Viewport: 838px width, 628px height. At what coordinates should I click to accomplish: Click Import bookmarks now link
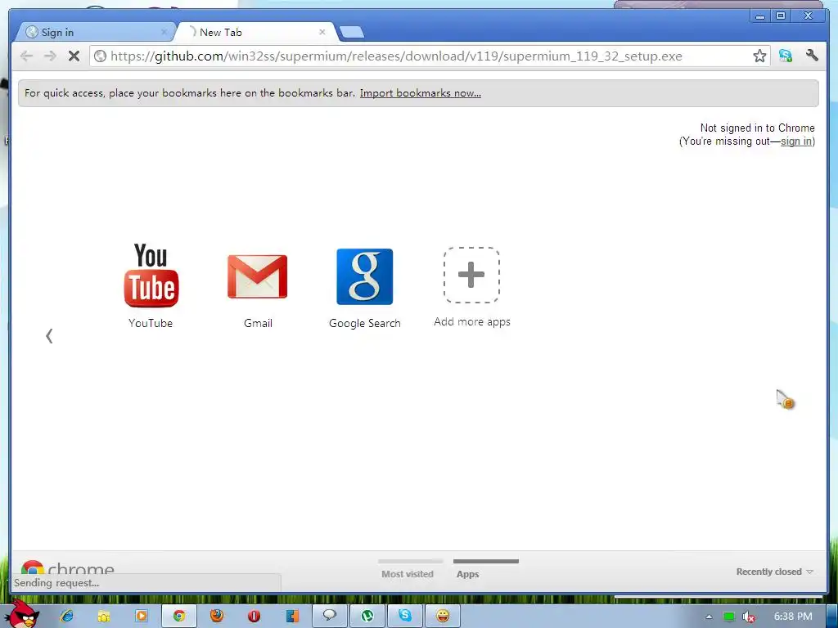420,93
